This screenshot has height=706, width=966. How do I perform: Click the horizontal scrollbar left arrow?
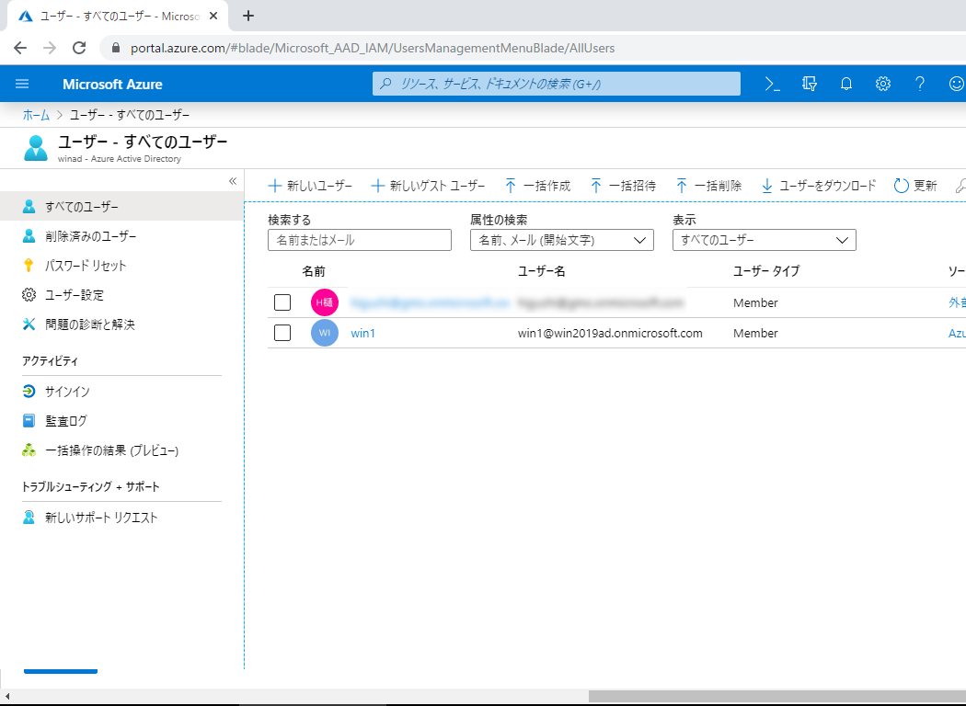6,696
